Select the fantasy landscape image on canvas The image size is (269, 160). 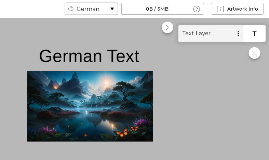[x=90, y=106]
